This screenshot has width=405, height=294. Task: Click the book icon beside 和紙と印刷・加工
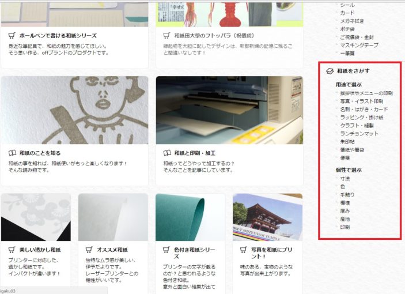click(x=167, y=153)
